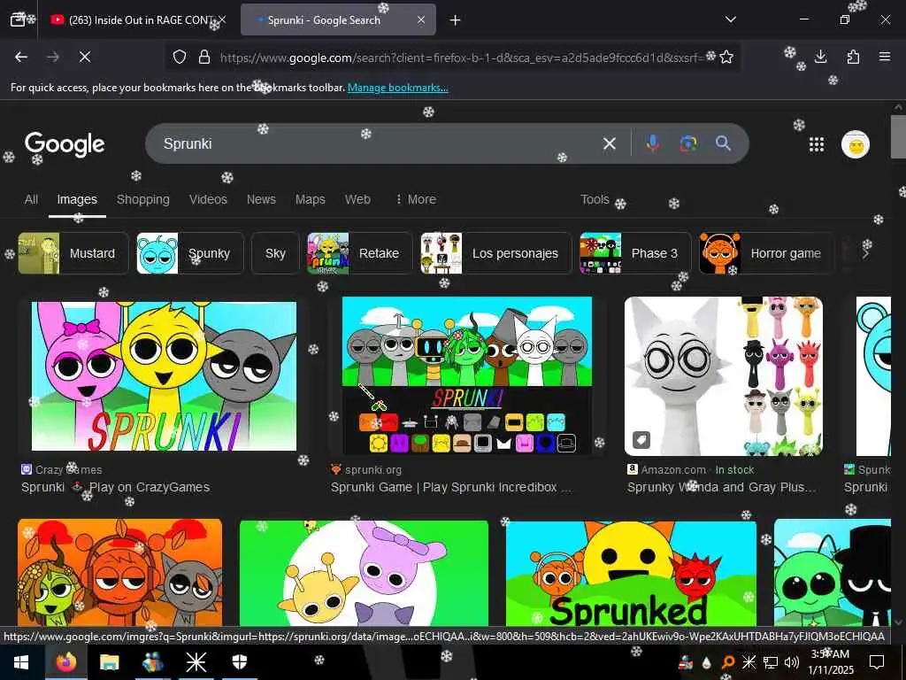This screenshot has height=680, width=906.
Task: Open the Firefox hamburger application menu
Action: point(885,57)
